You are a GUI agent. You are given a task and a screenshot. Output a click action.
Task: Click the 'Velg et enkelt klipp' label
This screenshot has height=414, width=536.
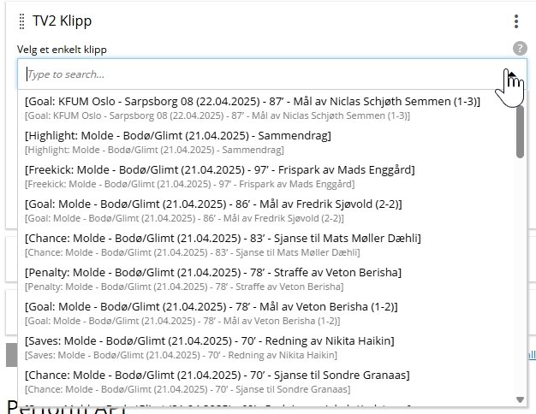pyautogui.click(x=62, y=50)
